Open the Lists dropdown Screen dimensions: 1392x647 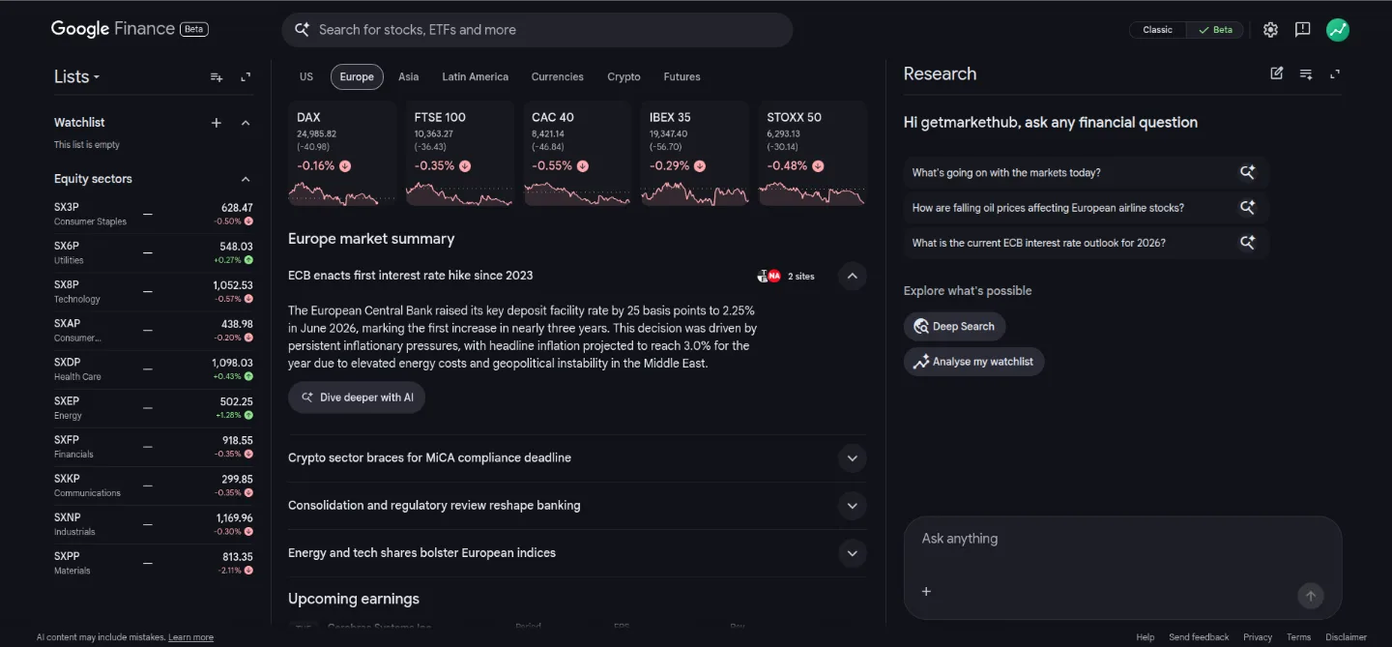pos(76,77)
